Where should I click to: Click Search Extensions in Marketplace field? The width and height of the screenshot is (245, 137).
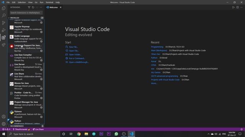click(26, 13)
